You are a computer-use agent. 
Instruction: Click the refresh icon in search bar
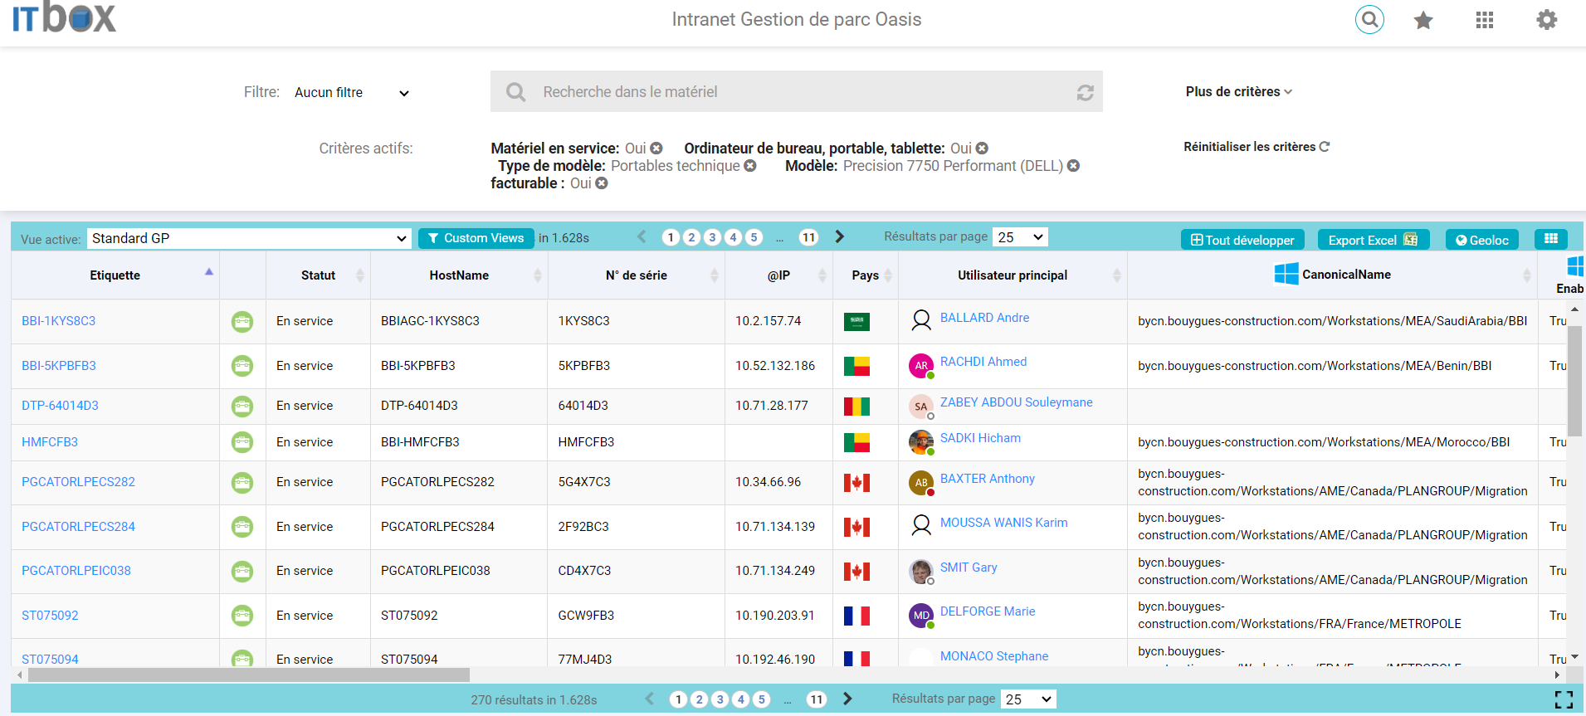pos(1085,92)
